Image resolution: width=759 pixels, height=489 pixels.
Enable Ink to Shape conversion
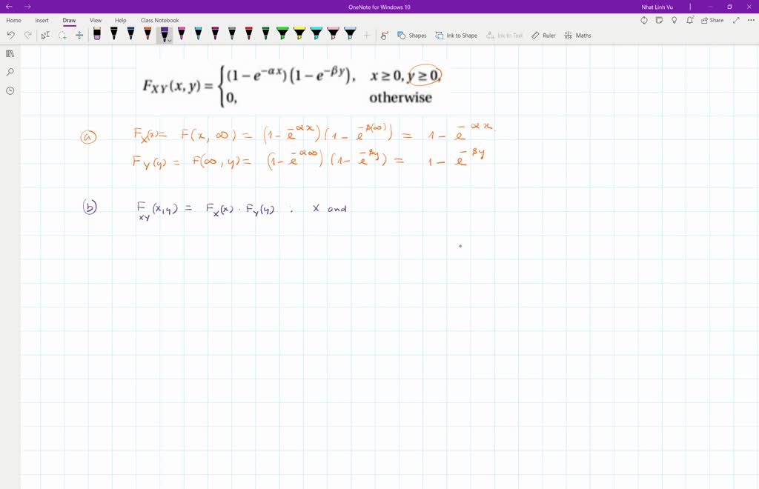[x=457, y=34]
